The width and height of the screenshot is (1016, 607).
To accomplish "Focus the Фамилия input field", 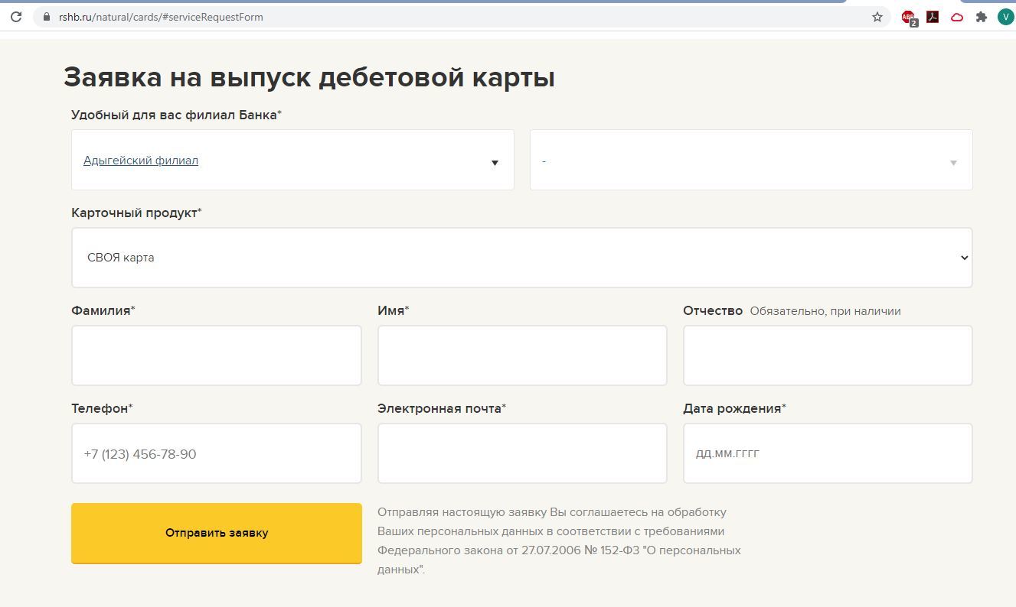I will click(x=217, y=355).
